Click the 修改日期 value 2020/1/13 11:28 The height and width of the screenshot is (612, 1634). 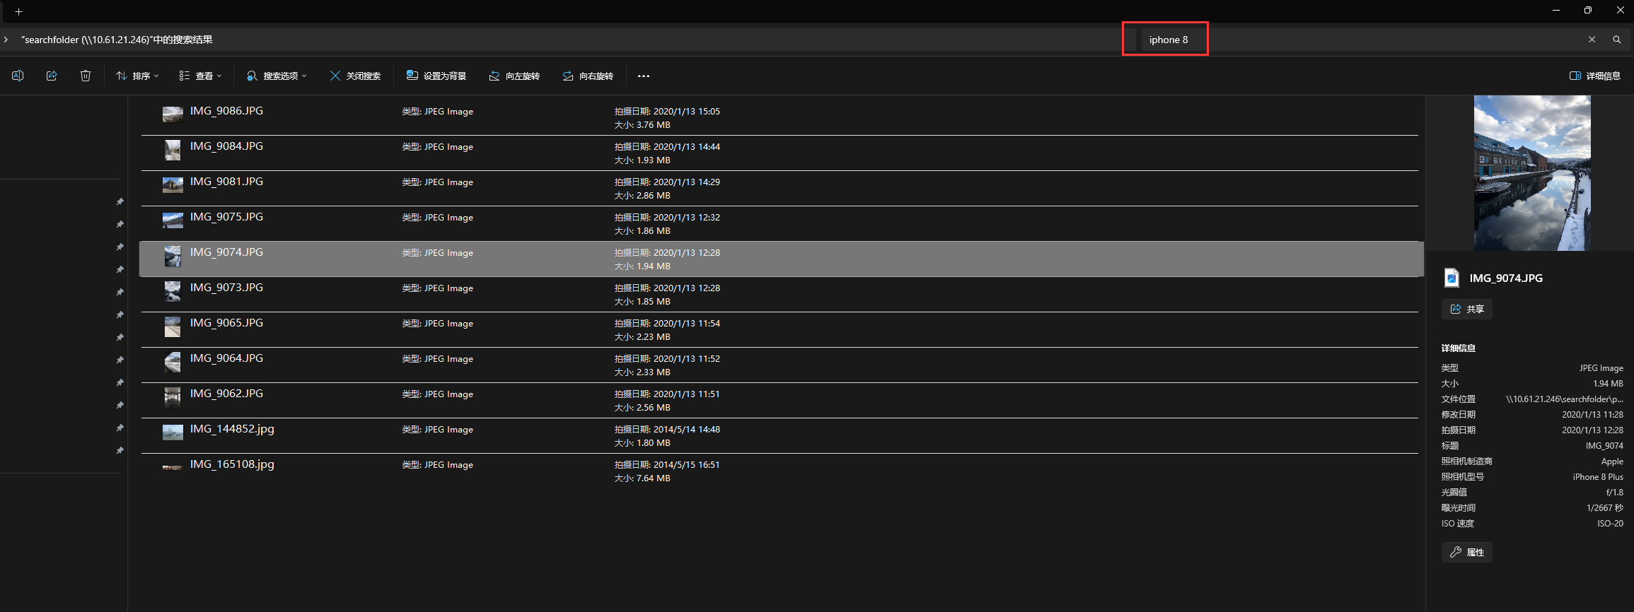tap(1592, 415)
